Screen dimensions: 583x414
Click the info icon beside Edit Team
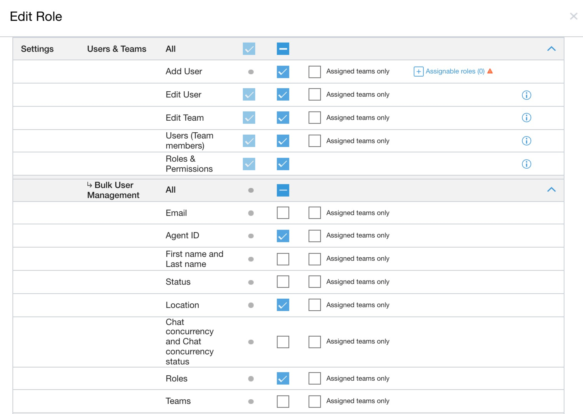pyautogui.click(x=526, y=118)
